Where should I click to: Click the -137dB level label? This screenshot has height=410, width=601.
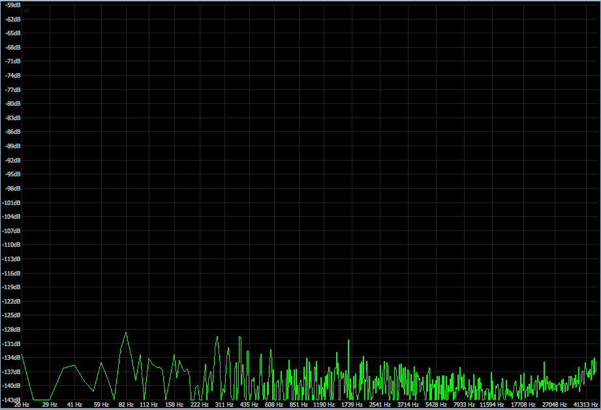click(x=12, y=371)
